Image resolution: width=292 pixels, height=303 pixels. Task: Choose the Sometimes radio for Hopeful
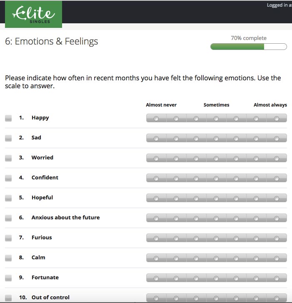(216, 199)
